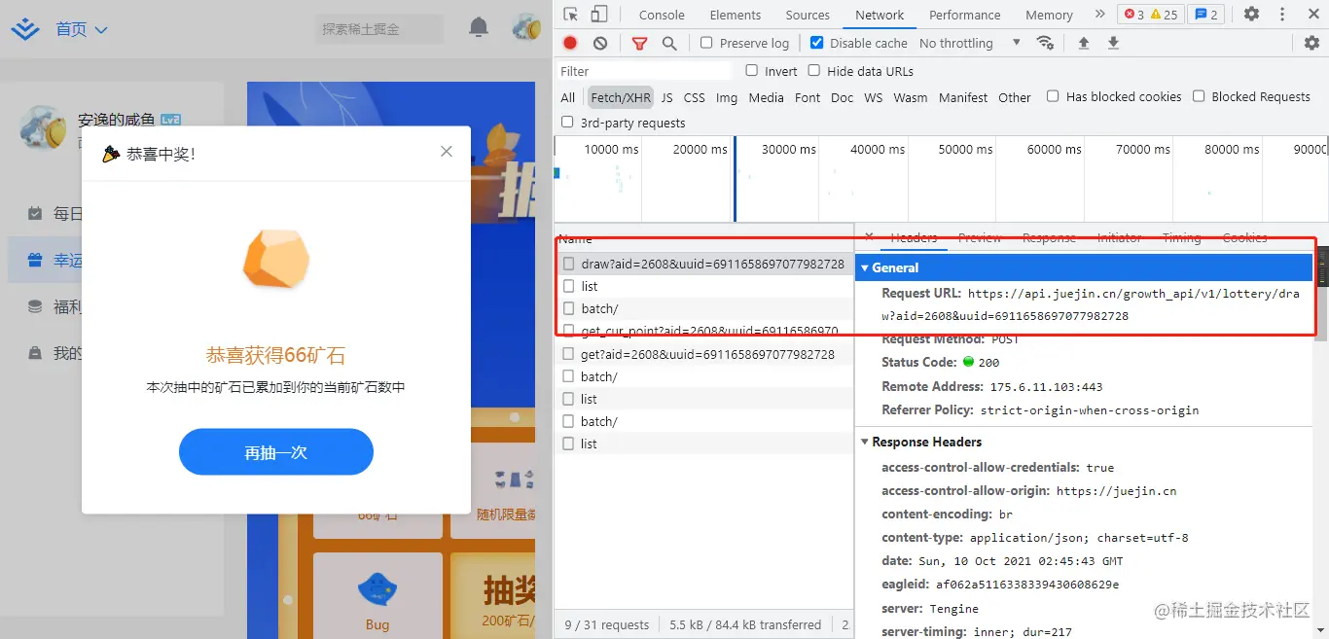This screenshot has width=1329, height=639.
Task: Click the 再抽一次 button in the prize dialog
Action: [275, 451]
